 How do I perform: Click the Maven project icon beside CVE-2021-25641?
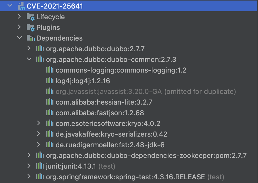coord(21,6)
